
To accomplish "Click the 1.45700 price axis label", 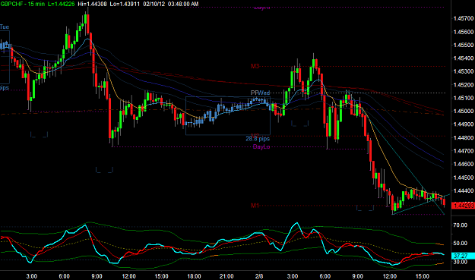I will pos(463,19).
